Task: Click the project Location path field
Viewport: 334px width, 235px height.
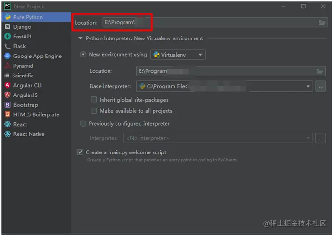Action: [x=215, y=22]
